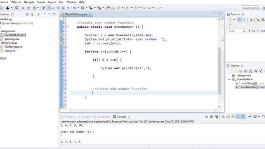The height and width of the screenshot is (149, 265).
Task: Collapse the EvenOddFunc node in Outline
Action: click(x=229, y=79)
